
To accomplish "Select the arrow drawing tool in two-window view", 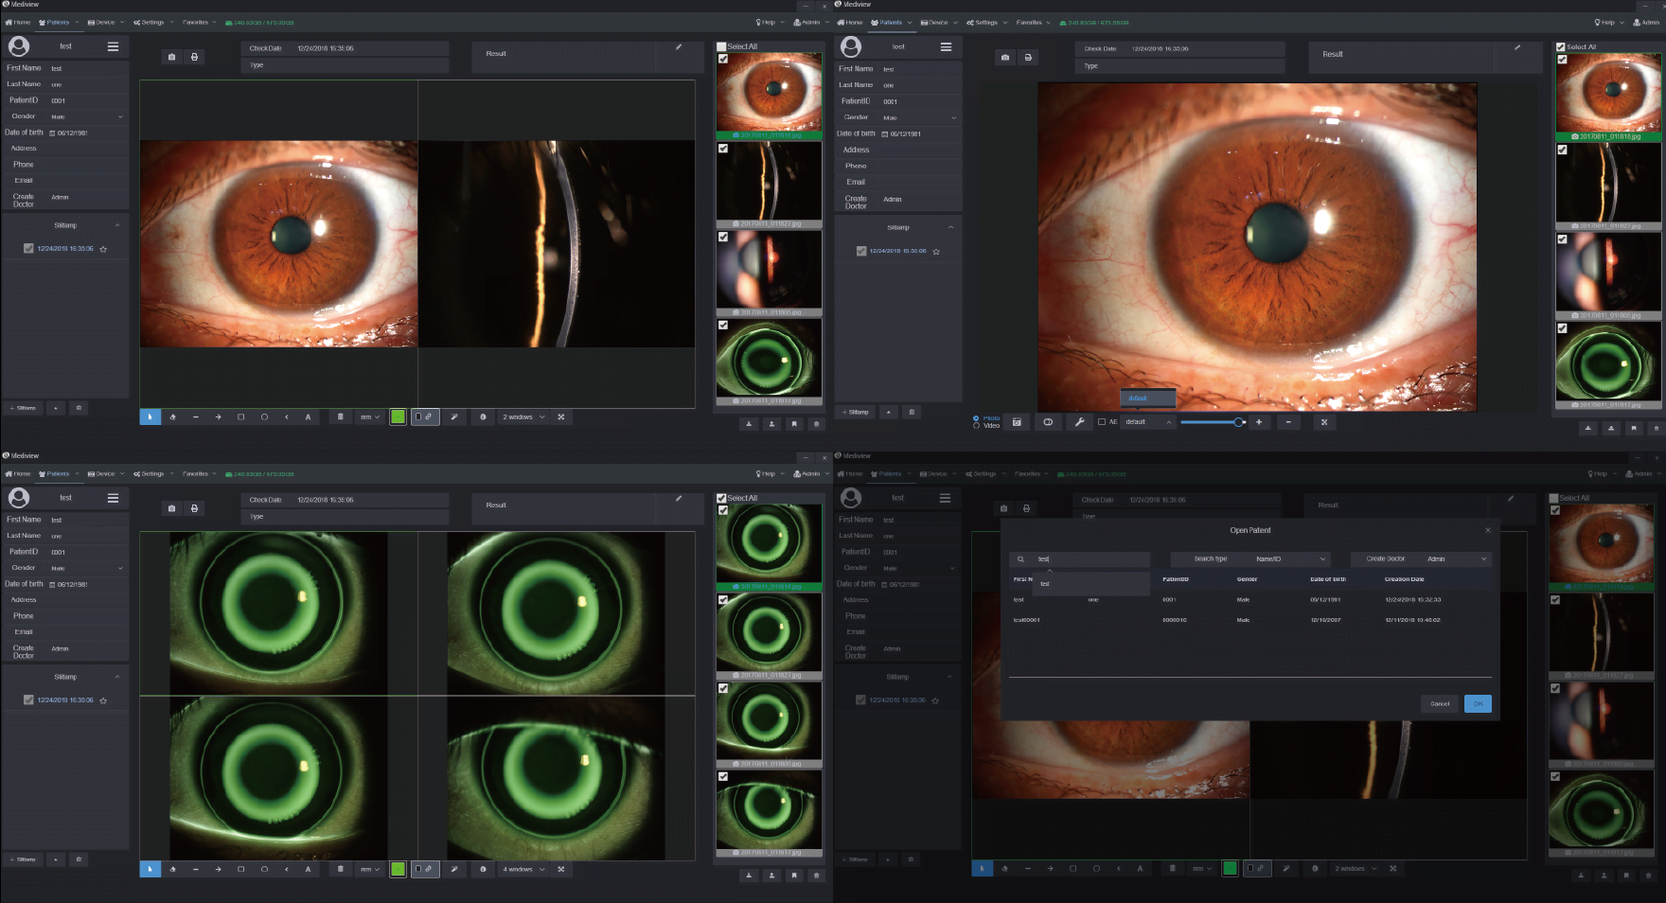I will (218, 417).
